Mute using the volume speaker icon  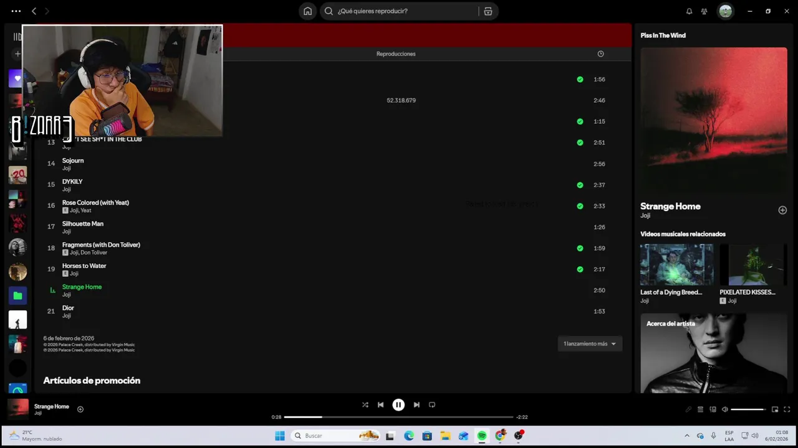pyautogui.click(x=724, y=409)
